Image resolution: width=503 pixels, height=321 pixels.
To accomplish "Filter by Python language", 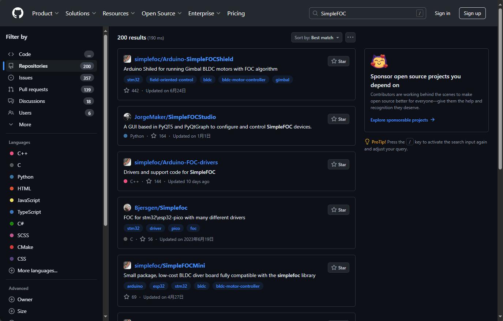I will tap(51, 177).
